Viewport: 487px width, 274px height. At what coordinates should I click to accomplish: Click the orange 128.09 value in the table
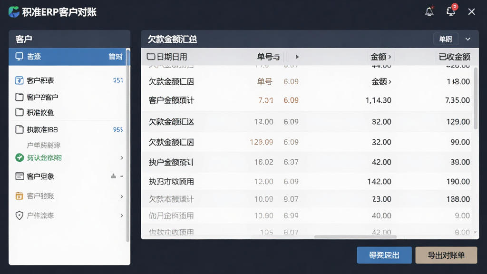coord(262,142)
